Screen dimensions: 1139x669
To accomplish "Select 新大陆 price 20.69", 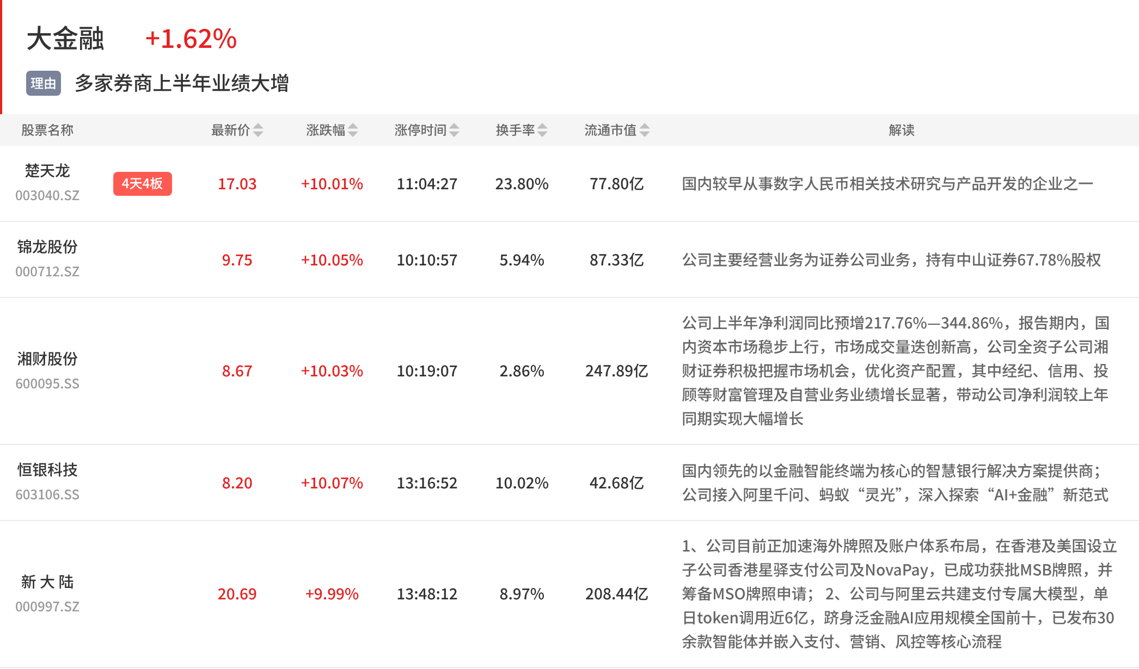I will tap(237, 594).
